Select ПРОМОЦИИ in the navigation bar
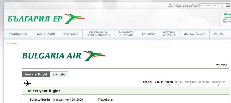This screenshot has height=103, width=231. tap(71, 34)
